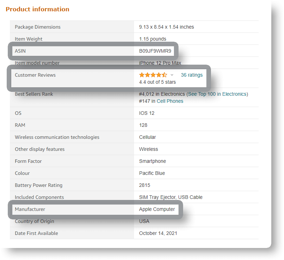Click Wireless communication technologies label

coord(57,137)
